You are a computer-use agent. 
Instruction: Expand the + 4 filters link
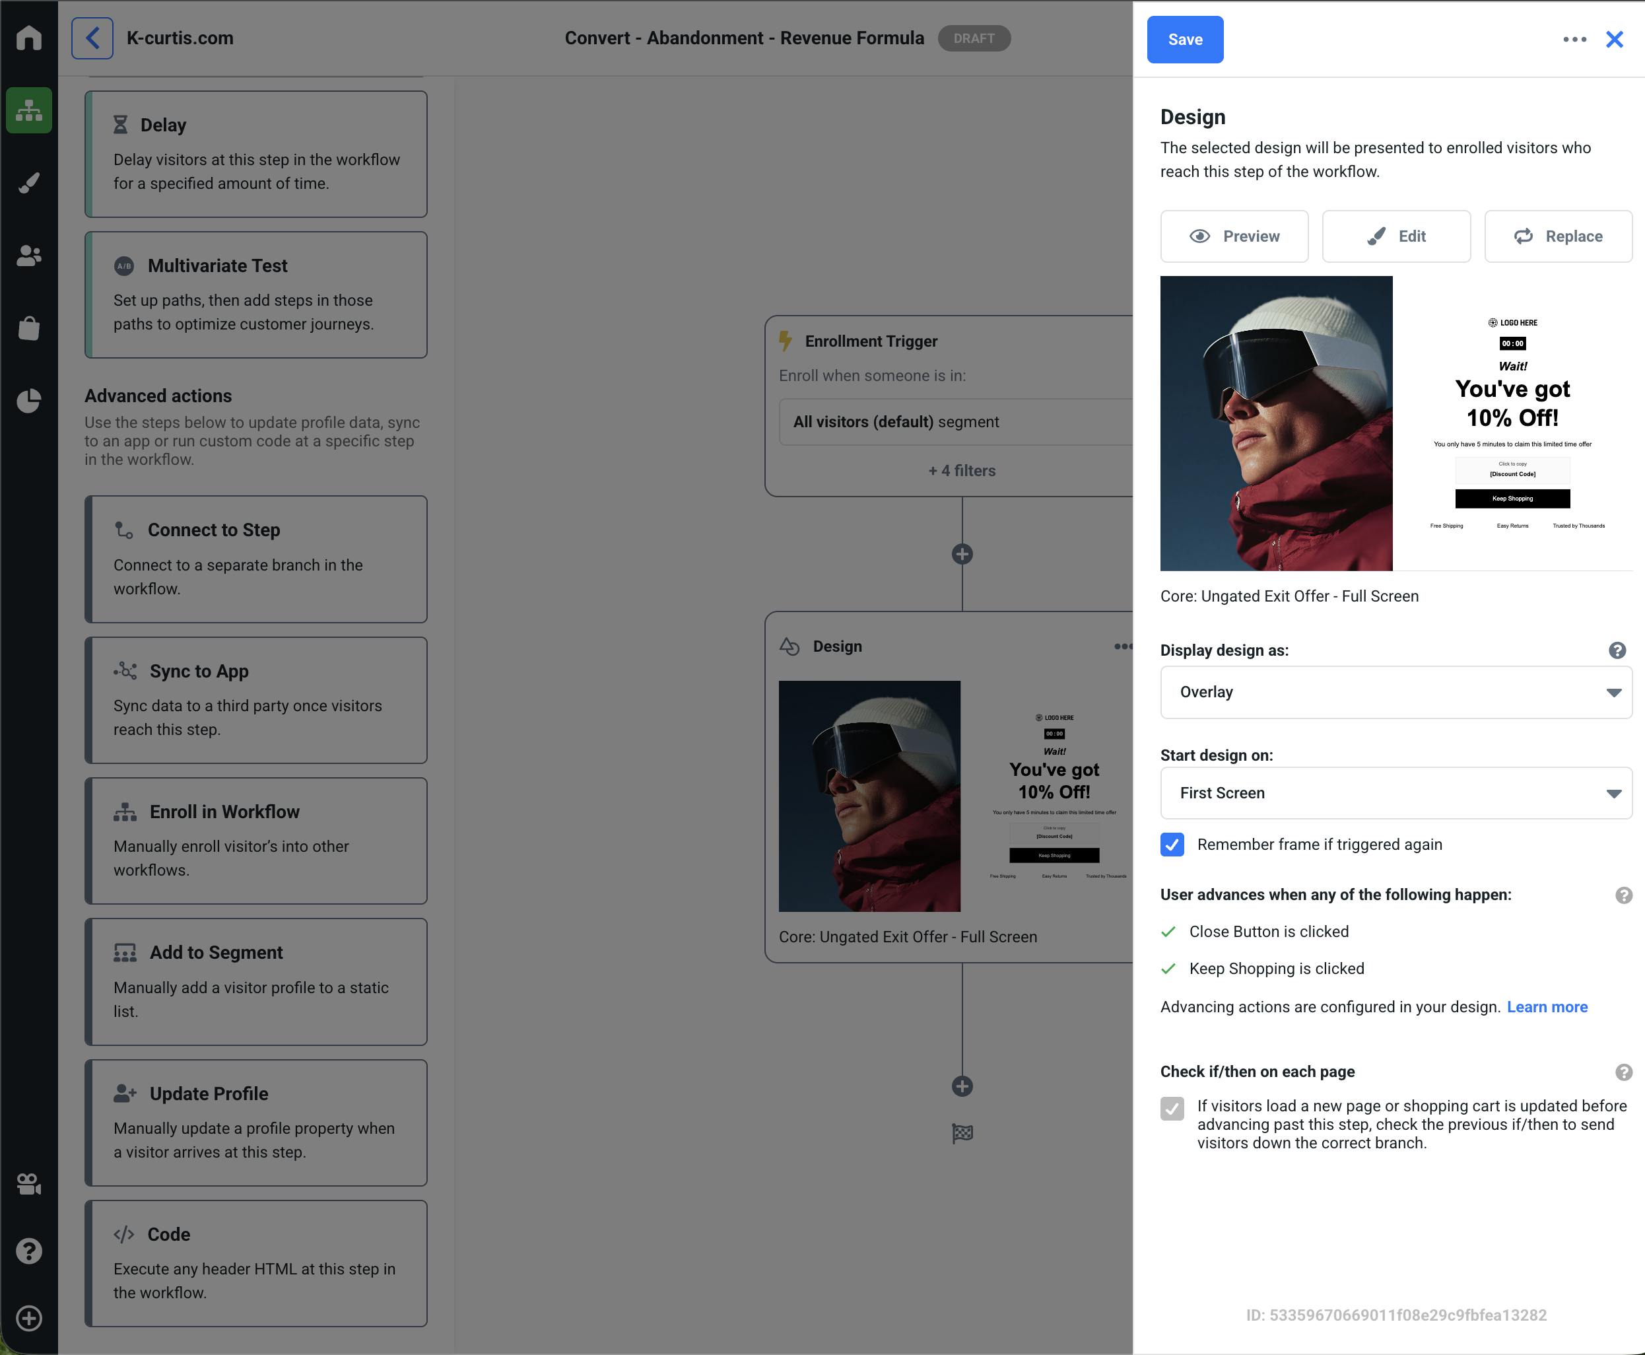[961, 471]
